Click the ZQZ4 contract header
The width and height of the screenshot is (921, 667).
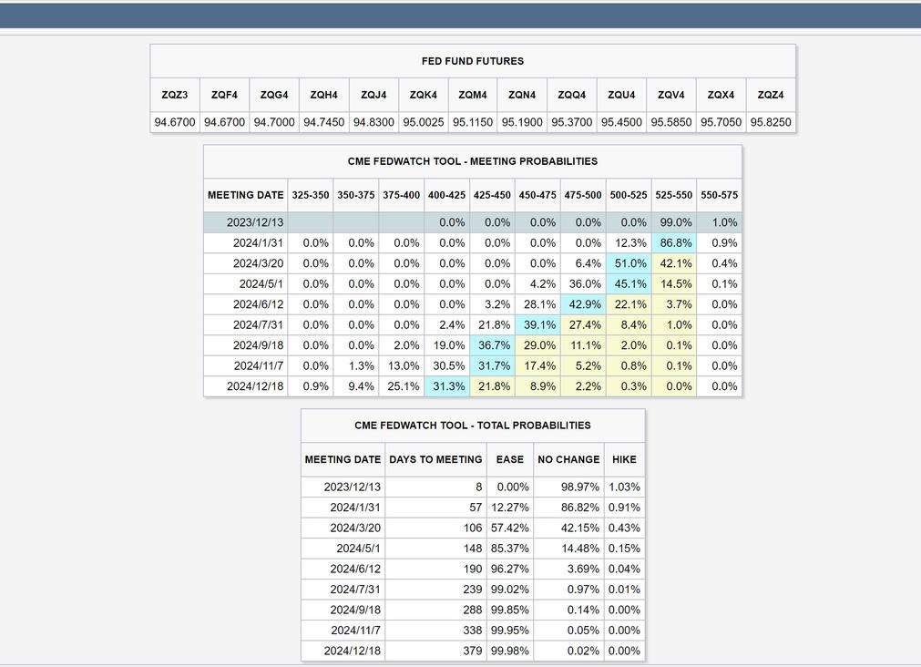point(771,95)
